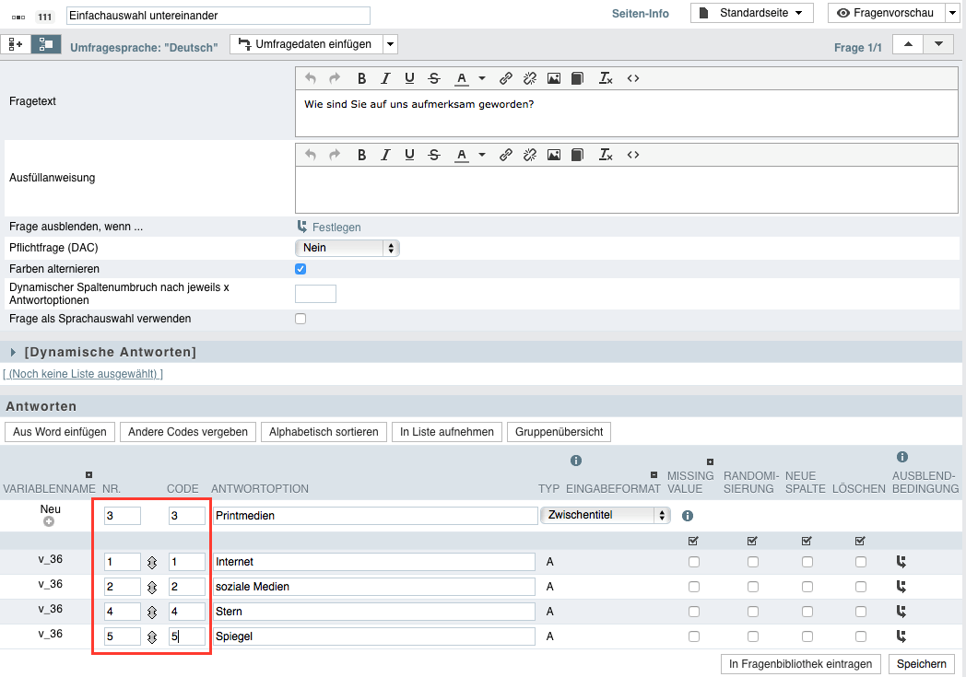Open Fragenvorschau dropdown arrow
Viewport: 966px width, 677px height.
952,13
